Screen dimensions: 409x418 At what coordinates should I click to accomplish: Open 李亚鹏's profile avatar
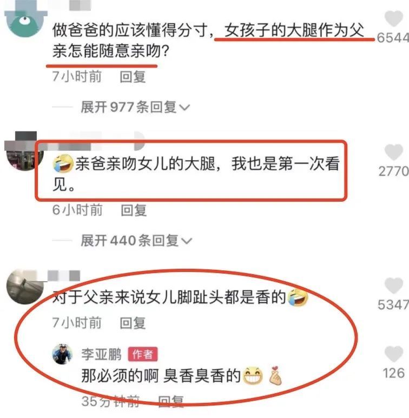[62, 354]
